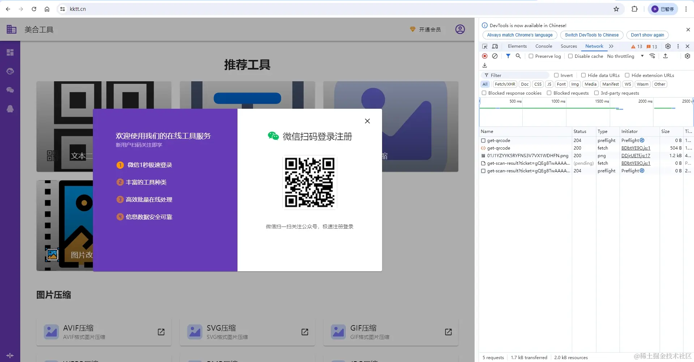
Task: Activate the DevTools element inspector tool
Action: click(485, 46)
